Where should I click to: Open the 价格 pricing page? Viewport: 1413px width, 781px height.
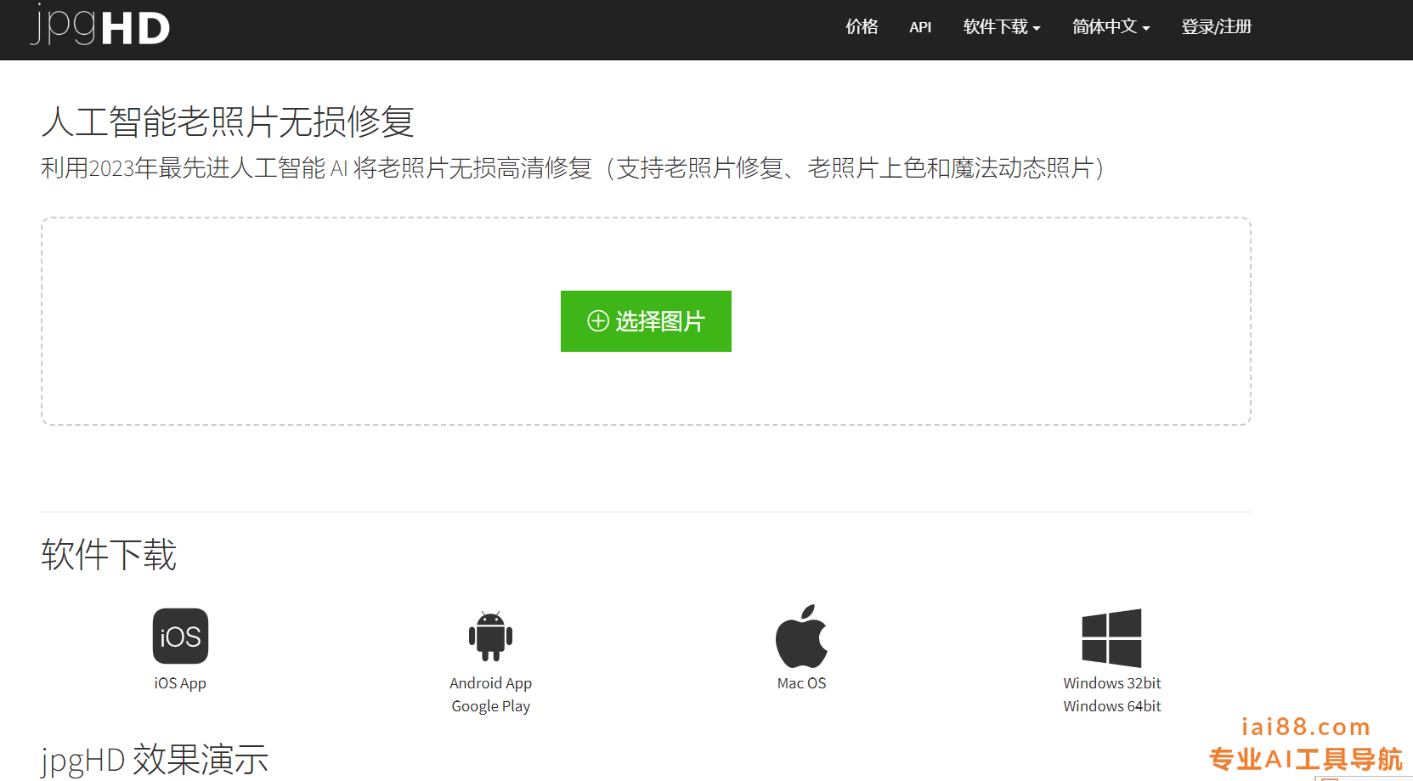click(x=862, y=27)
